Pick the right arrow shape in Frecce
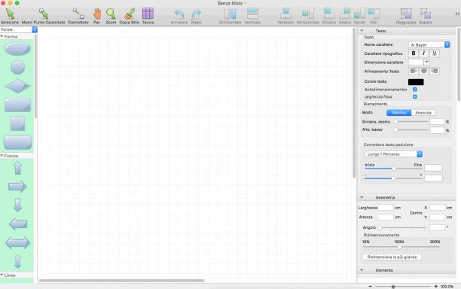Screen dimensions: 461x289 point(17,187)
